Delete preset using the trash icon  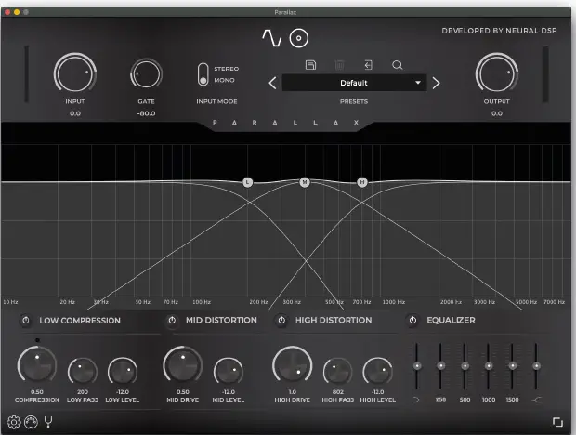click(339, 65)
